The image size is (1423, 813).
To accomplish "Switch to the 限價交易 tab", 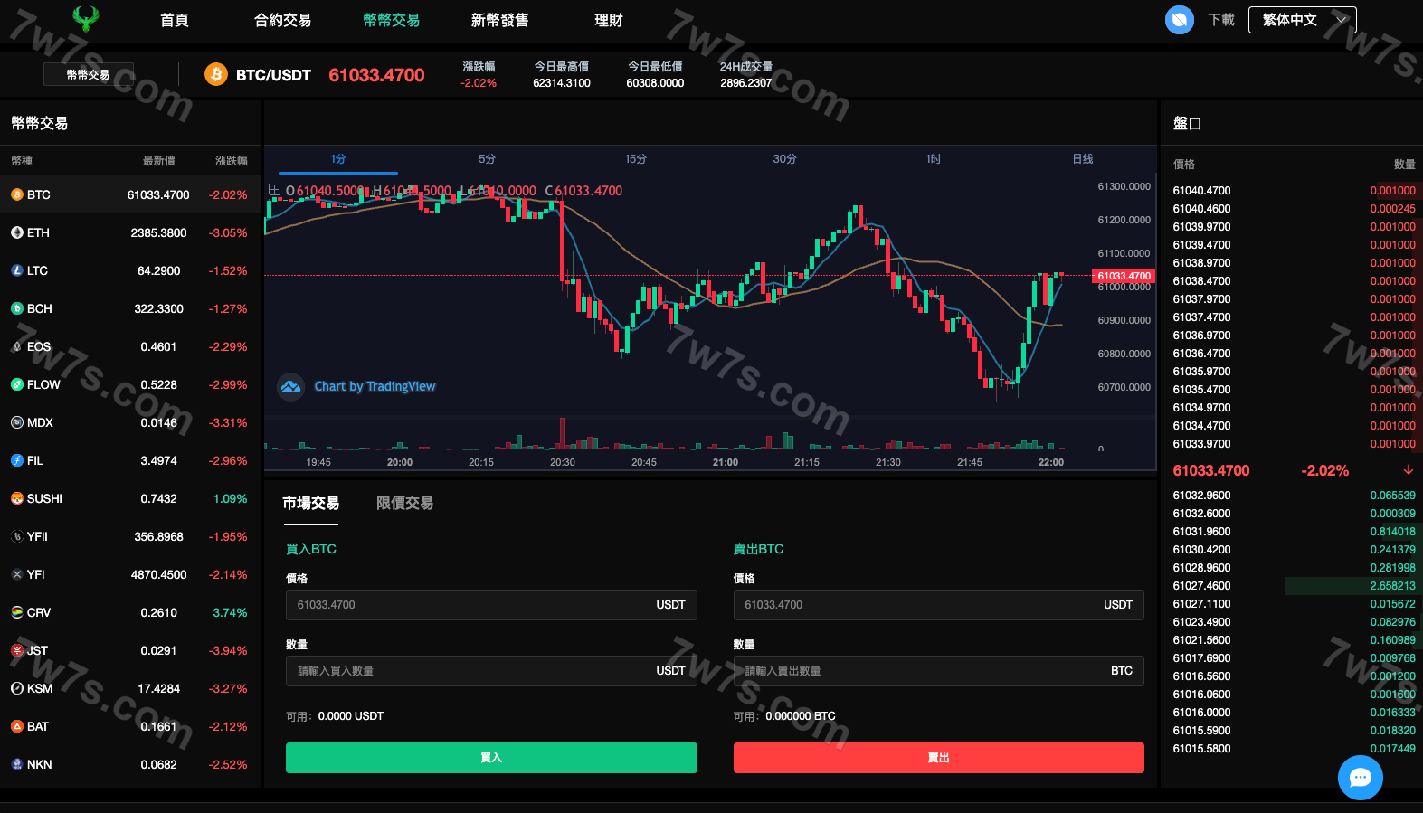I will 404,504.
